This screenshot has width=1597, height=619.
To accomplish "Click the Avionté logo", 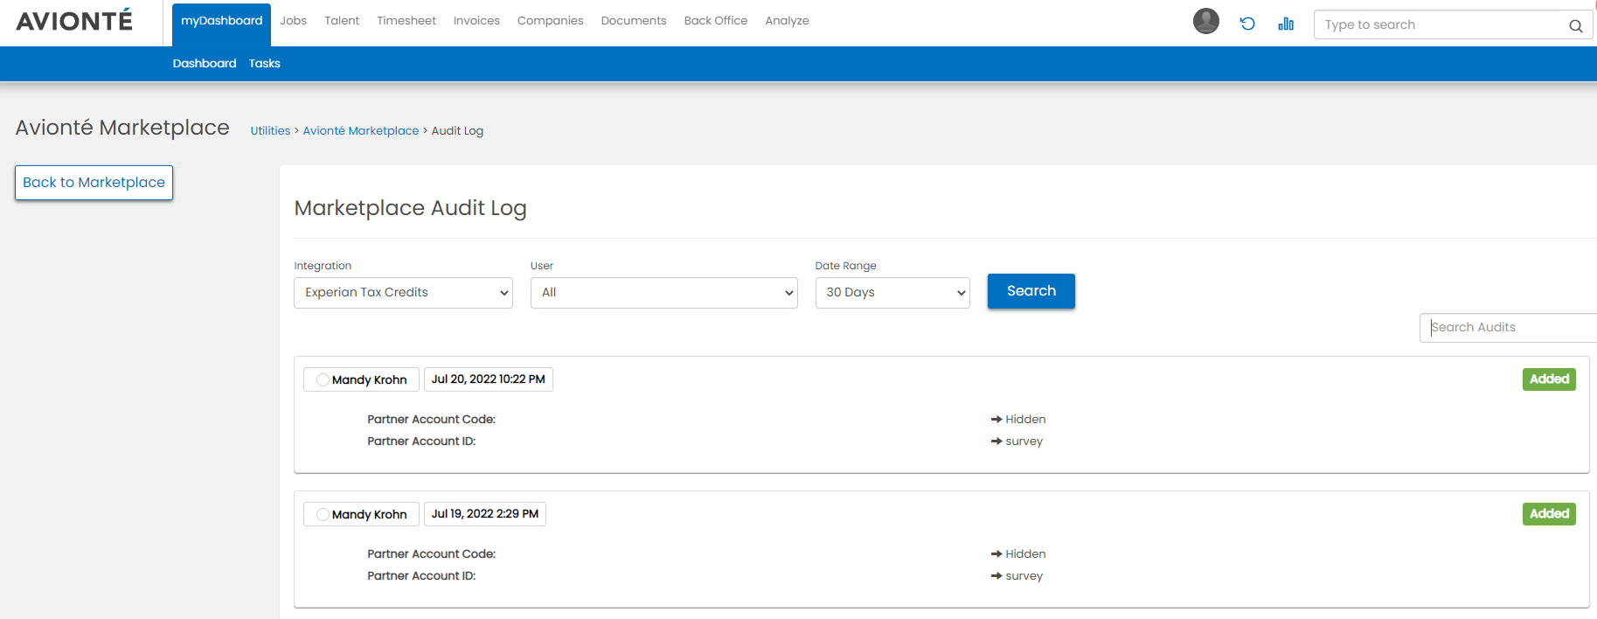I will tap(74, 20).
